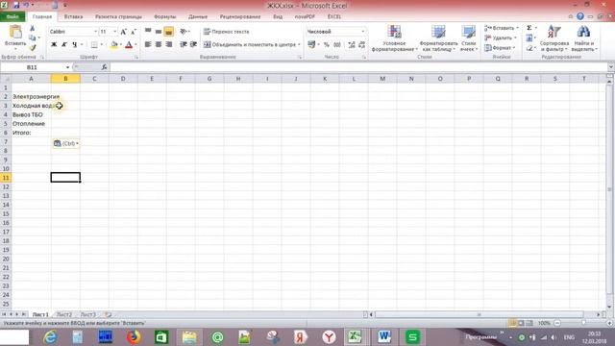Click the Clear eraser icon
Viewport: 615px width, 346px height.
tap(529, 48)
